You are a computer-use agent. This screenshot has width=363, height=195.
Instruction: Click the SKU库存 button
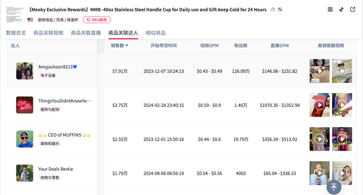[97, 20]
